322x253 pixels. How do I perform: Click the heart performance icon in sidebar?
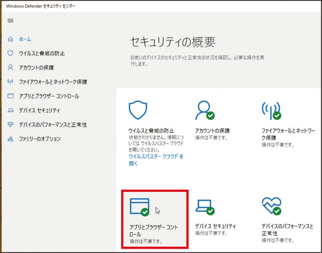pos(10,124)
